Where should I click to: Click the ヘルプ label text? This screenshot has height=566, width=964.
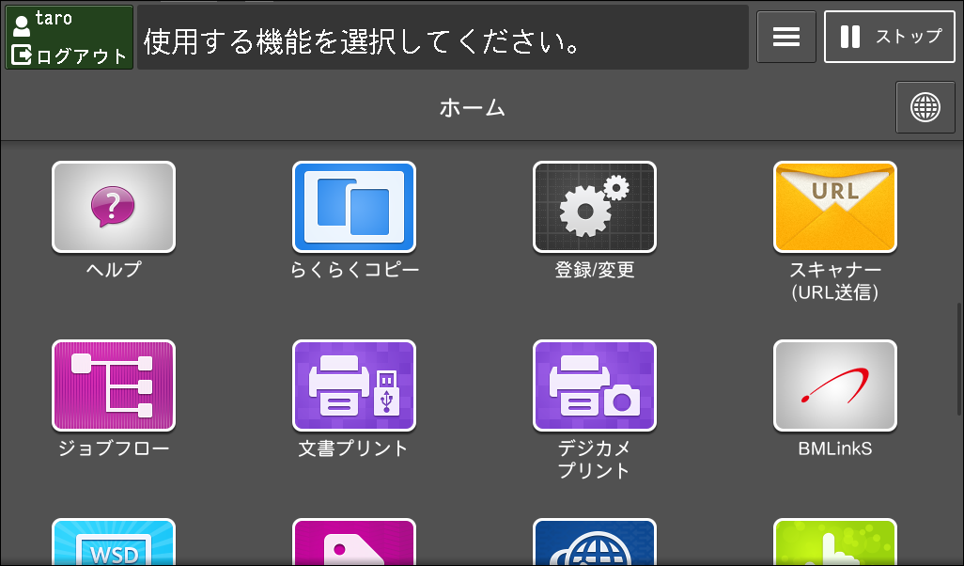114,270
